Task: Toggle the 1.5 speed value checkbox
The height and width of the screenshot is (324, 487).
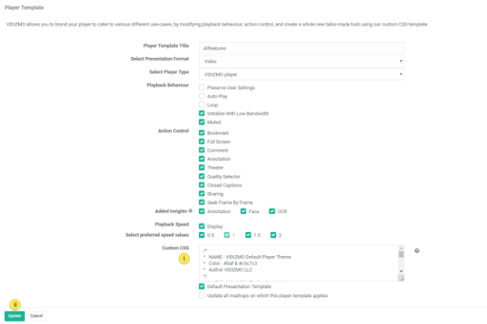Action: pos(248,235)
